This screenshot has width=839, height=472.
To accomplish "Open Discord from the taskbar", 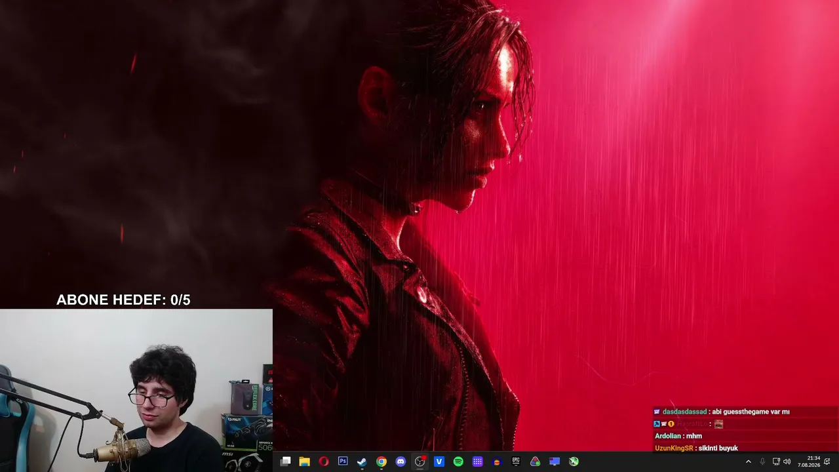I will point(400,462).
